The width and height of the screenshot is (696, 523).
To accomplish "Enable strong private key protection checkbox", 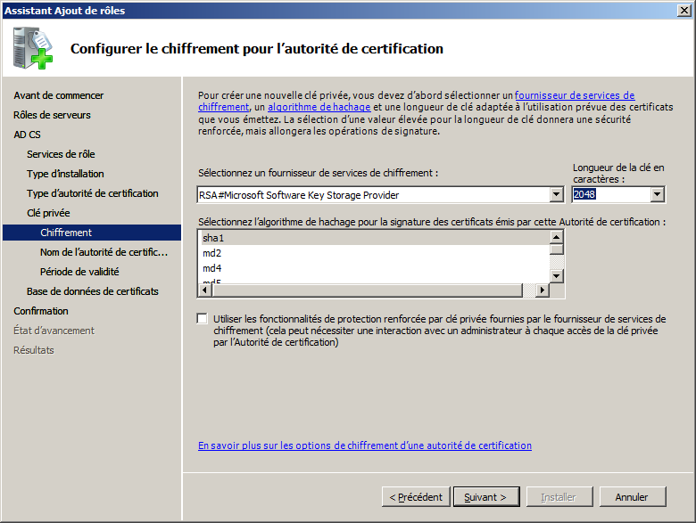I will click(x=202, y=319).
